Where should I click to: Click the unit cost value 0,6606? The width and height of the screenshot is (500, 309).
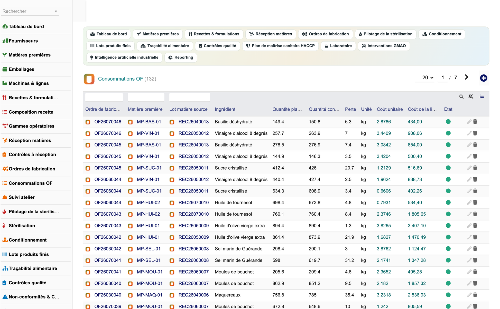click(x=384, y=191)
